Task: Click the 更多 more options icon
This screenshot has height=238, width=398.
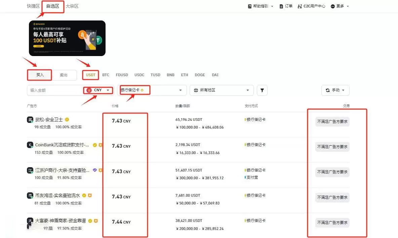Action: pos(332,6)
